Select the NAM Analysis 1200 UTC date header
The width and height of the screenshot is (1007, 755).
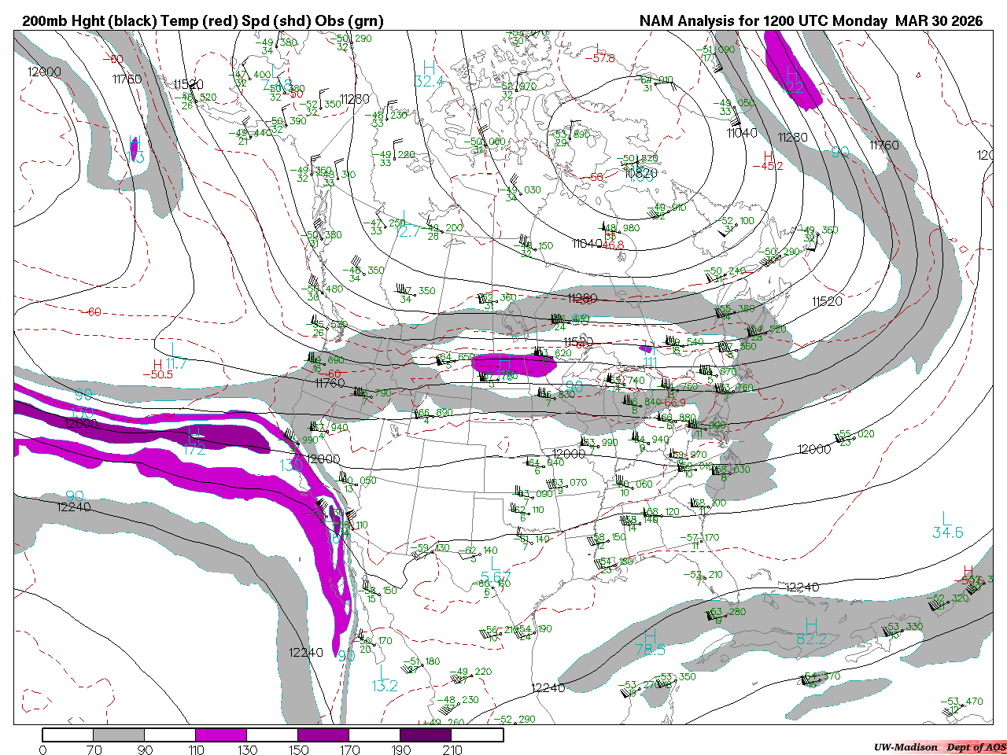[x=811, y=21]
